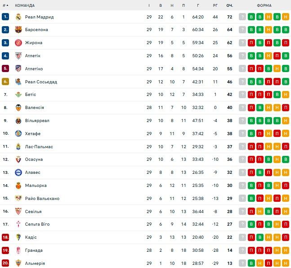
Task: Click the КОМАНДА column header
Action: coord(25,5)
